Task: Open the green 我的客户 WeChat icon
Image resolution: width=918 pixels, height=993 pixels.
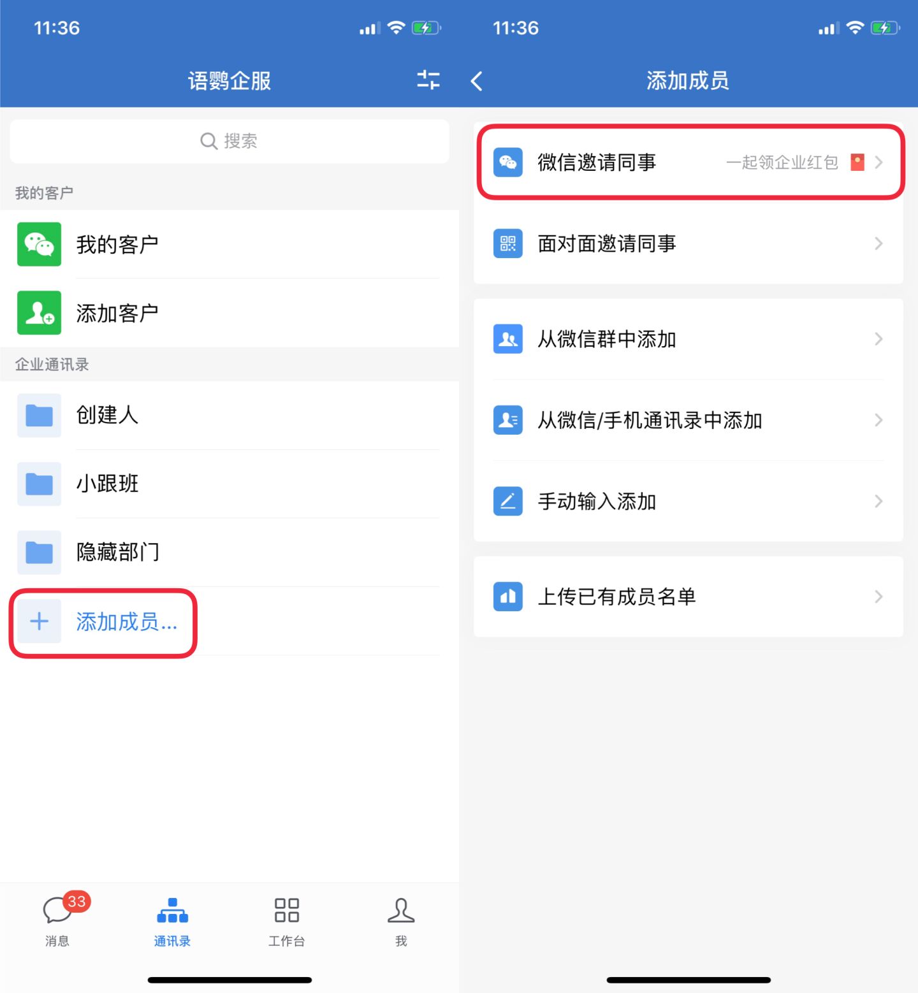Action: pos(39,244)
